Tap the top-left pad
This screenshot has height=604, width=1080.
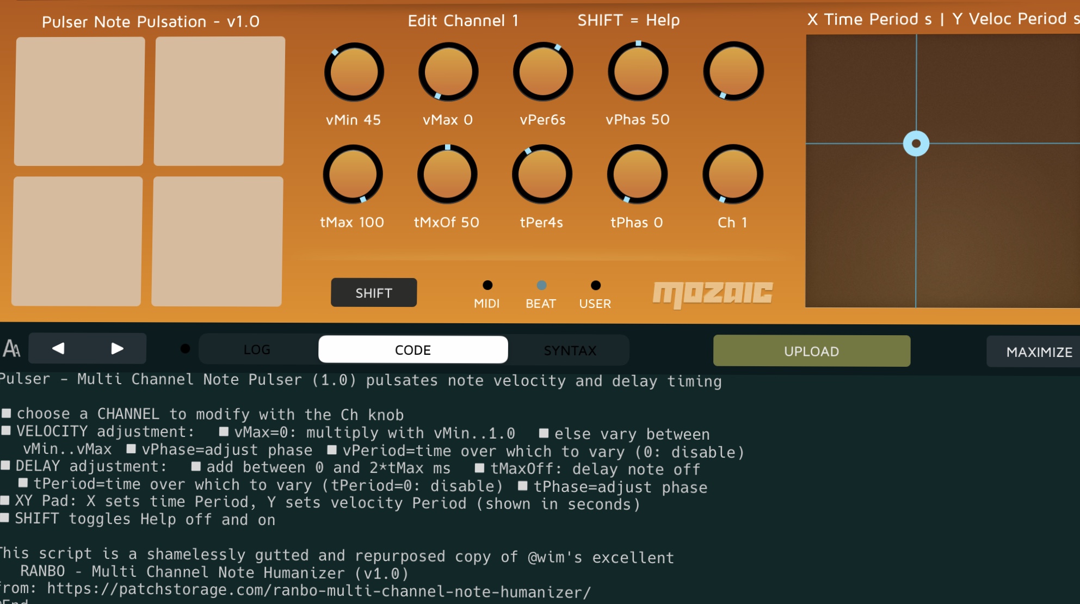[x=79, y=101]
